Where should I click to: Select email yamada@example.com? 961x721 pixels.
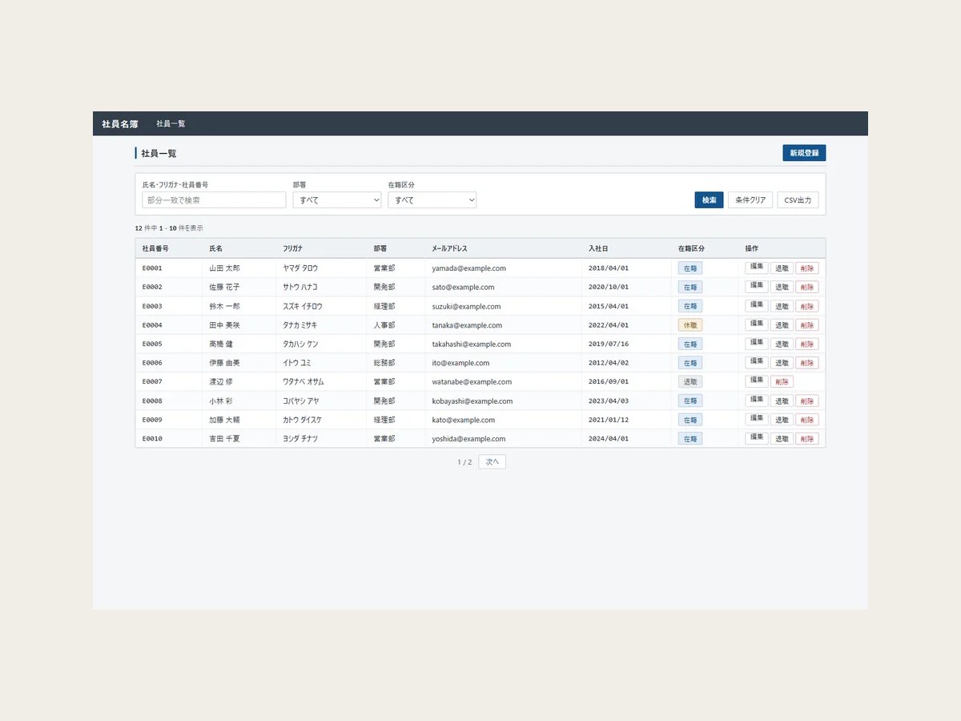(468, 268)
